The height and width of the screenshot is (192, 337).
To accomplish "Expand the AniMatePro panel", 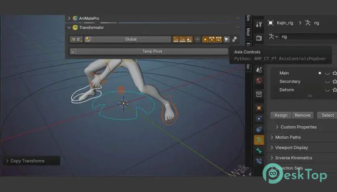I will [x=69, y=18].
